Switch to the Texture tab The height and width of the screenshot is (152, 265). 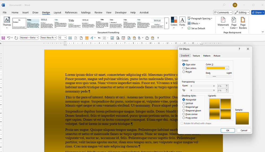196,56
